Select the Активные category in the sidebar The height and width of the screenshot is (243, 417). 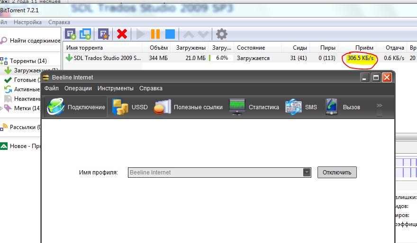[x=23, y=89]
